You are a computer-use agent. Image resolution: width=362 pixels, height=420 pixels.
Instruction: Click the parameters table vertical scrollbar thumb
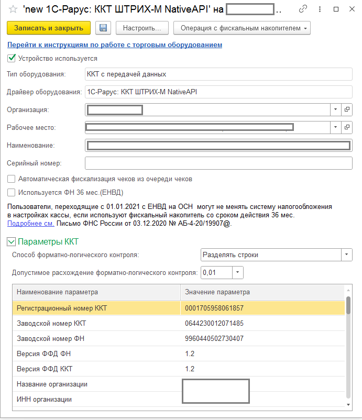[x=348, y=305]
